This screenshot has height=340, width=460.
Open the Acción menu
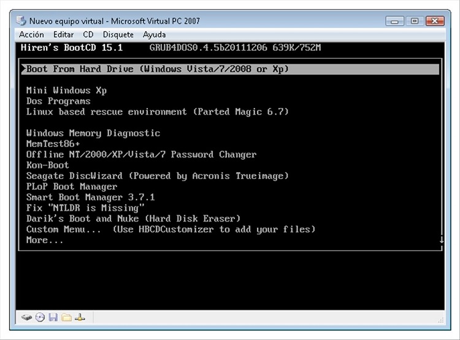tap(31, 34)
